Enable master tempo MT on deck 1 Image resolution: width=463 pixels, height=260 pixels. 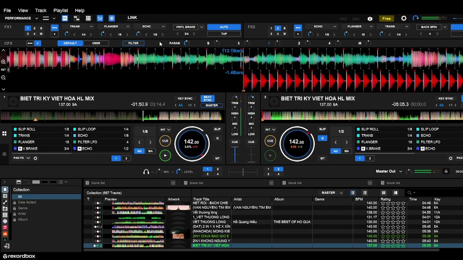click(217, 158)
